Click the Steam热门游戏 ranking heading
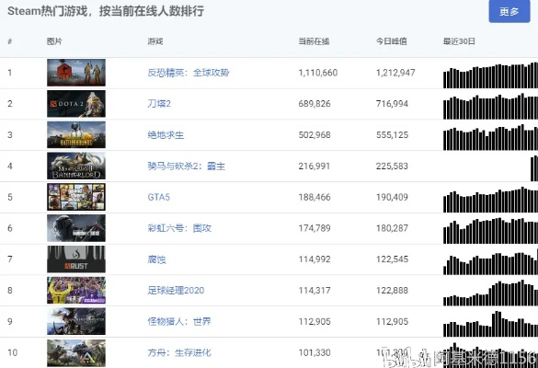This screenshot has width=538, height=368. 106,11
